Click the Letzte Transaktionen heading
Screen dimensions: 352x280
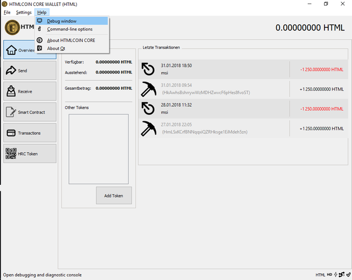[x=161, y=48]
